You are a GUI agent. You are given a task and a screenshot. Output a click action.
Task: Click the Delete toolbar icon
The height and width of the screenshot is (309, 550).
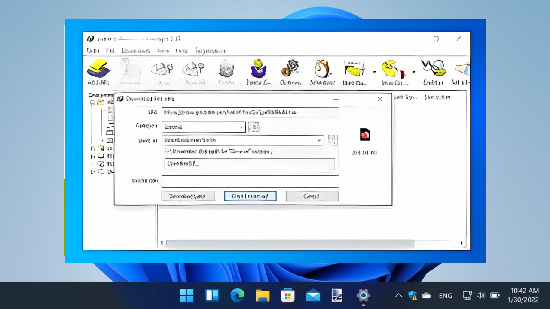[226, 72]
